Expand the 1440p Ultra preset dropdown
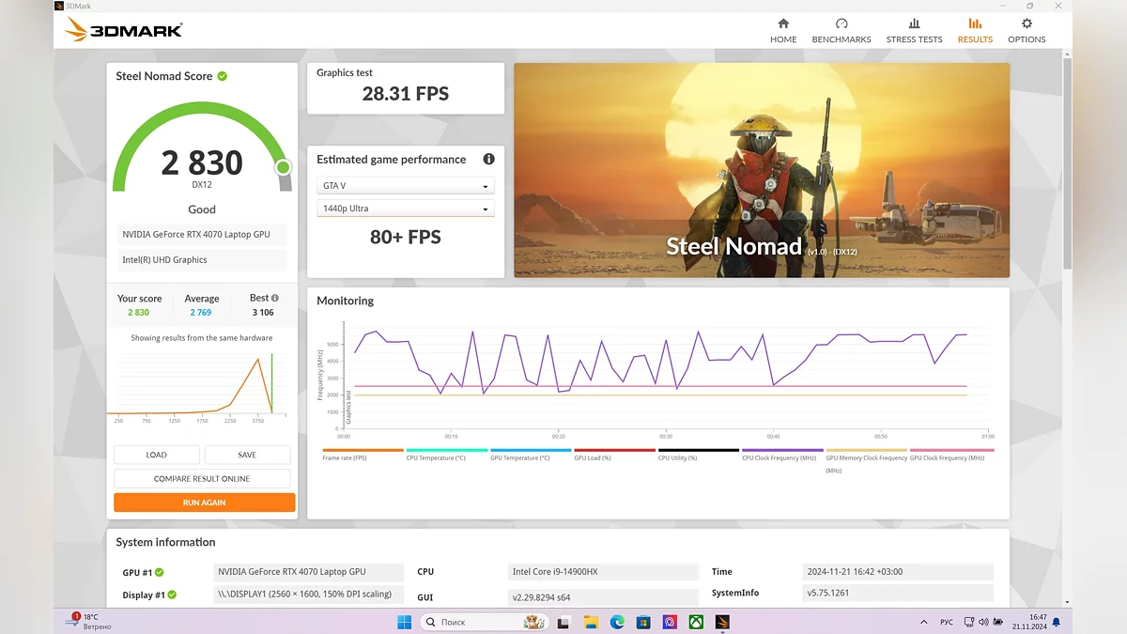The width and height of the screenshot is (1127, 634). point(405,209)
